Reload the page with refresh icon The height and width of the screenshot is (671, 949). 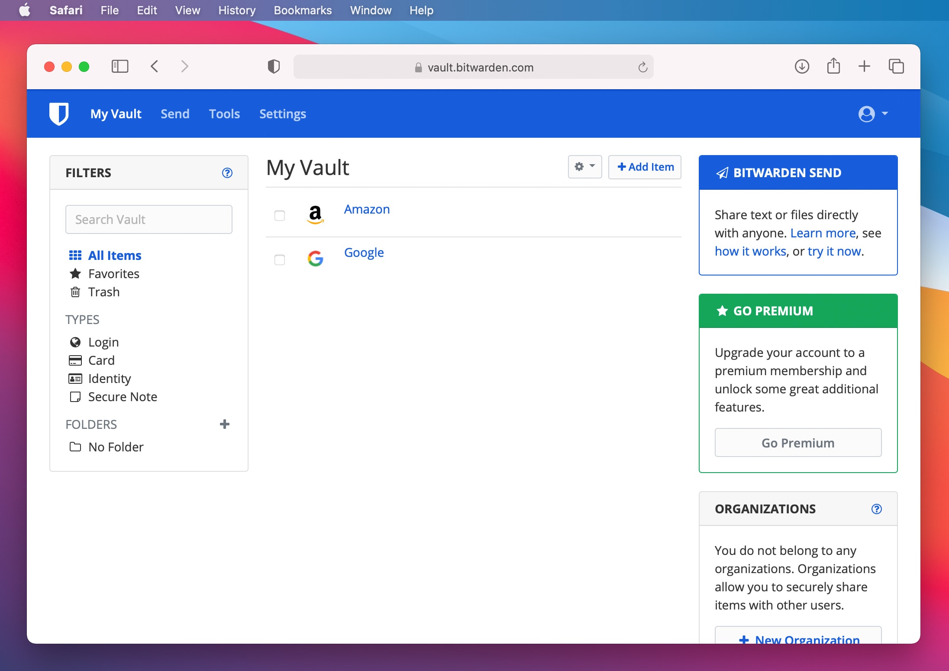pos(642,67)
